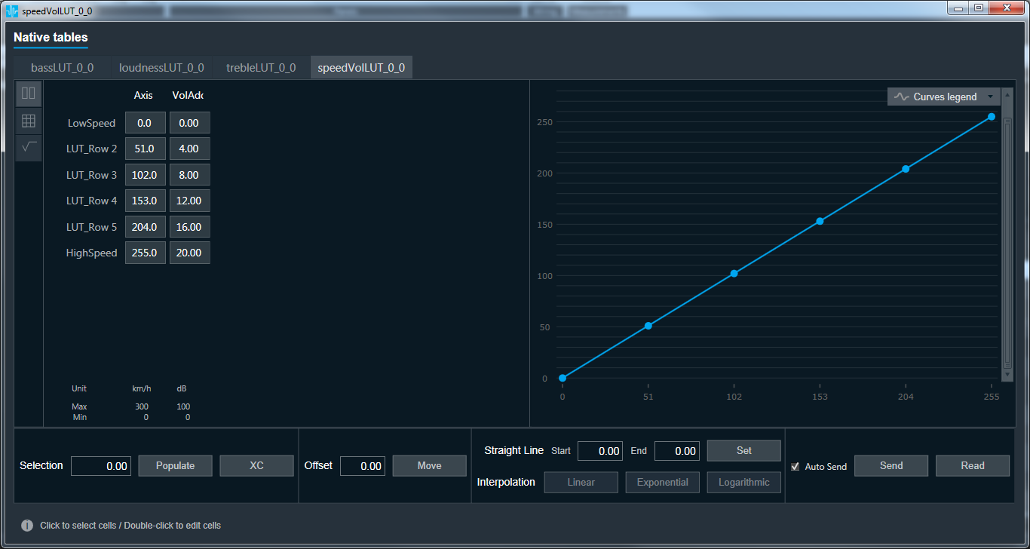Viewport: 1030px width, 549px height.
Task: Click the scrollbar down arrow on the graph
Action: 1007,375
